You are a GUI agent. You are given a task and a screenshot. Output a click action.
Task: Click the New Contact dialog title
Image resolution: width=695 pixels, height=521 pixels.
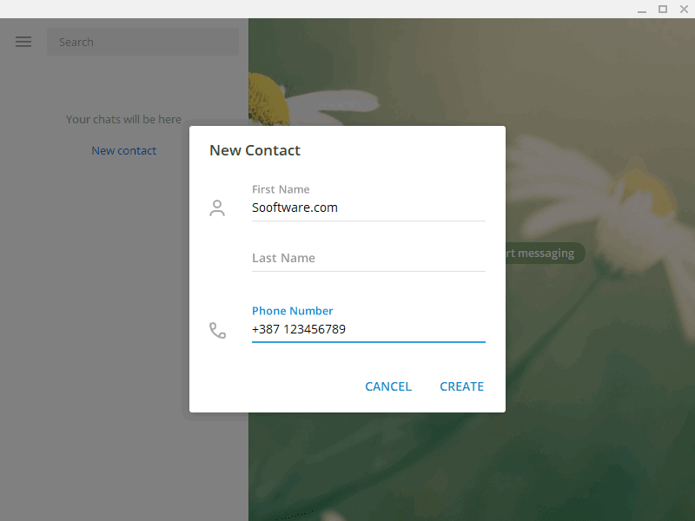255,150
